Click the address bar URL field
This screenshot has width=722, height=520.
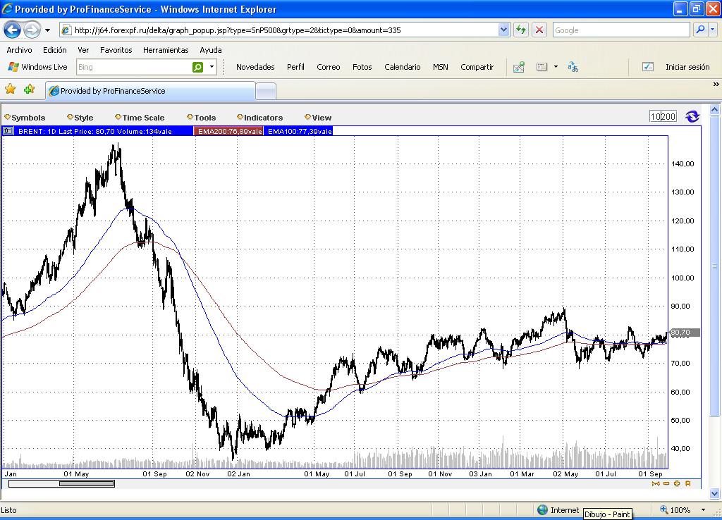point(279,30)
